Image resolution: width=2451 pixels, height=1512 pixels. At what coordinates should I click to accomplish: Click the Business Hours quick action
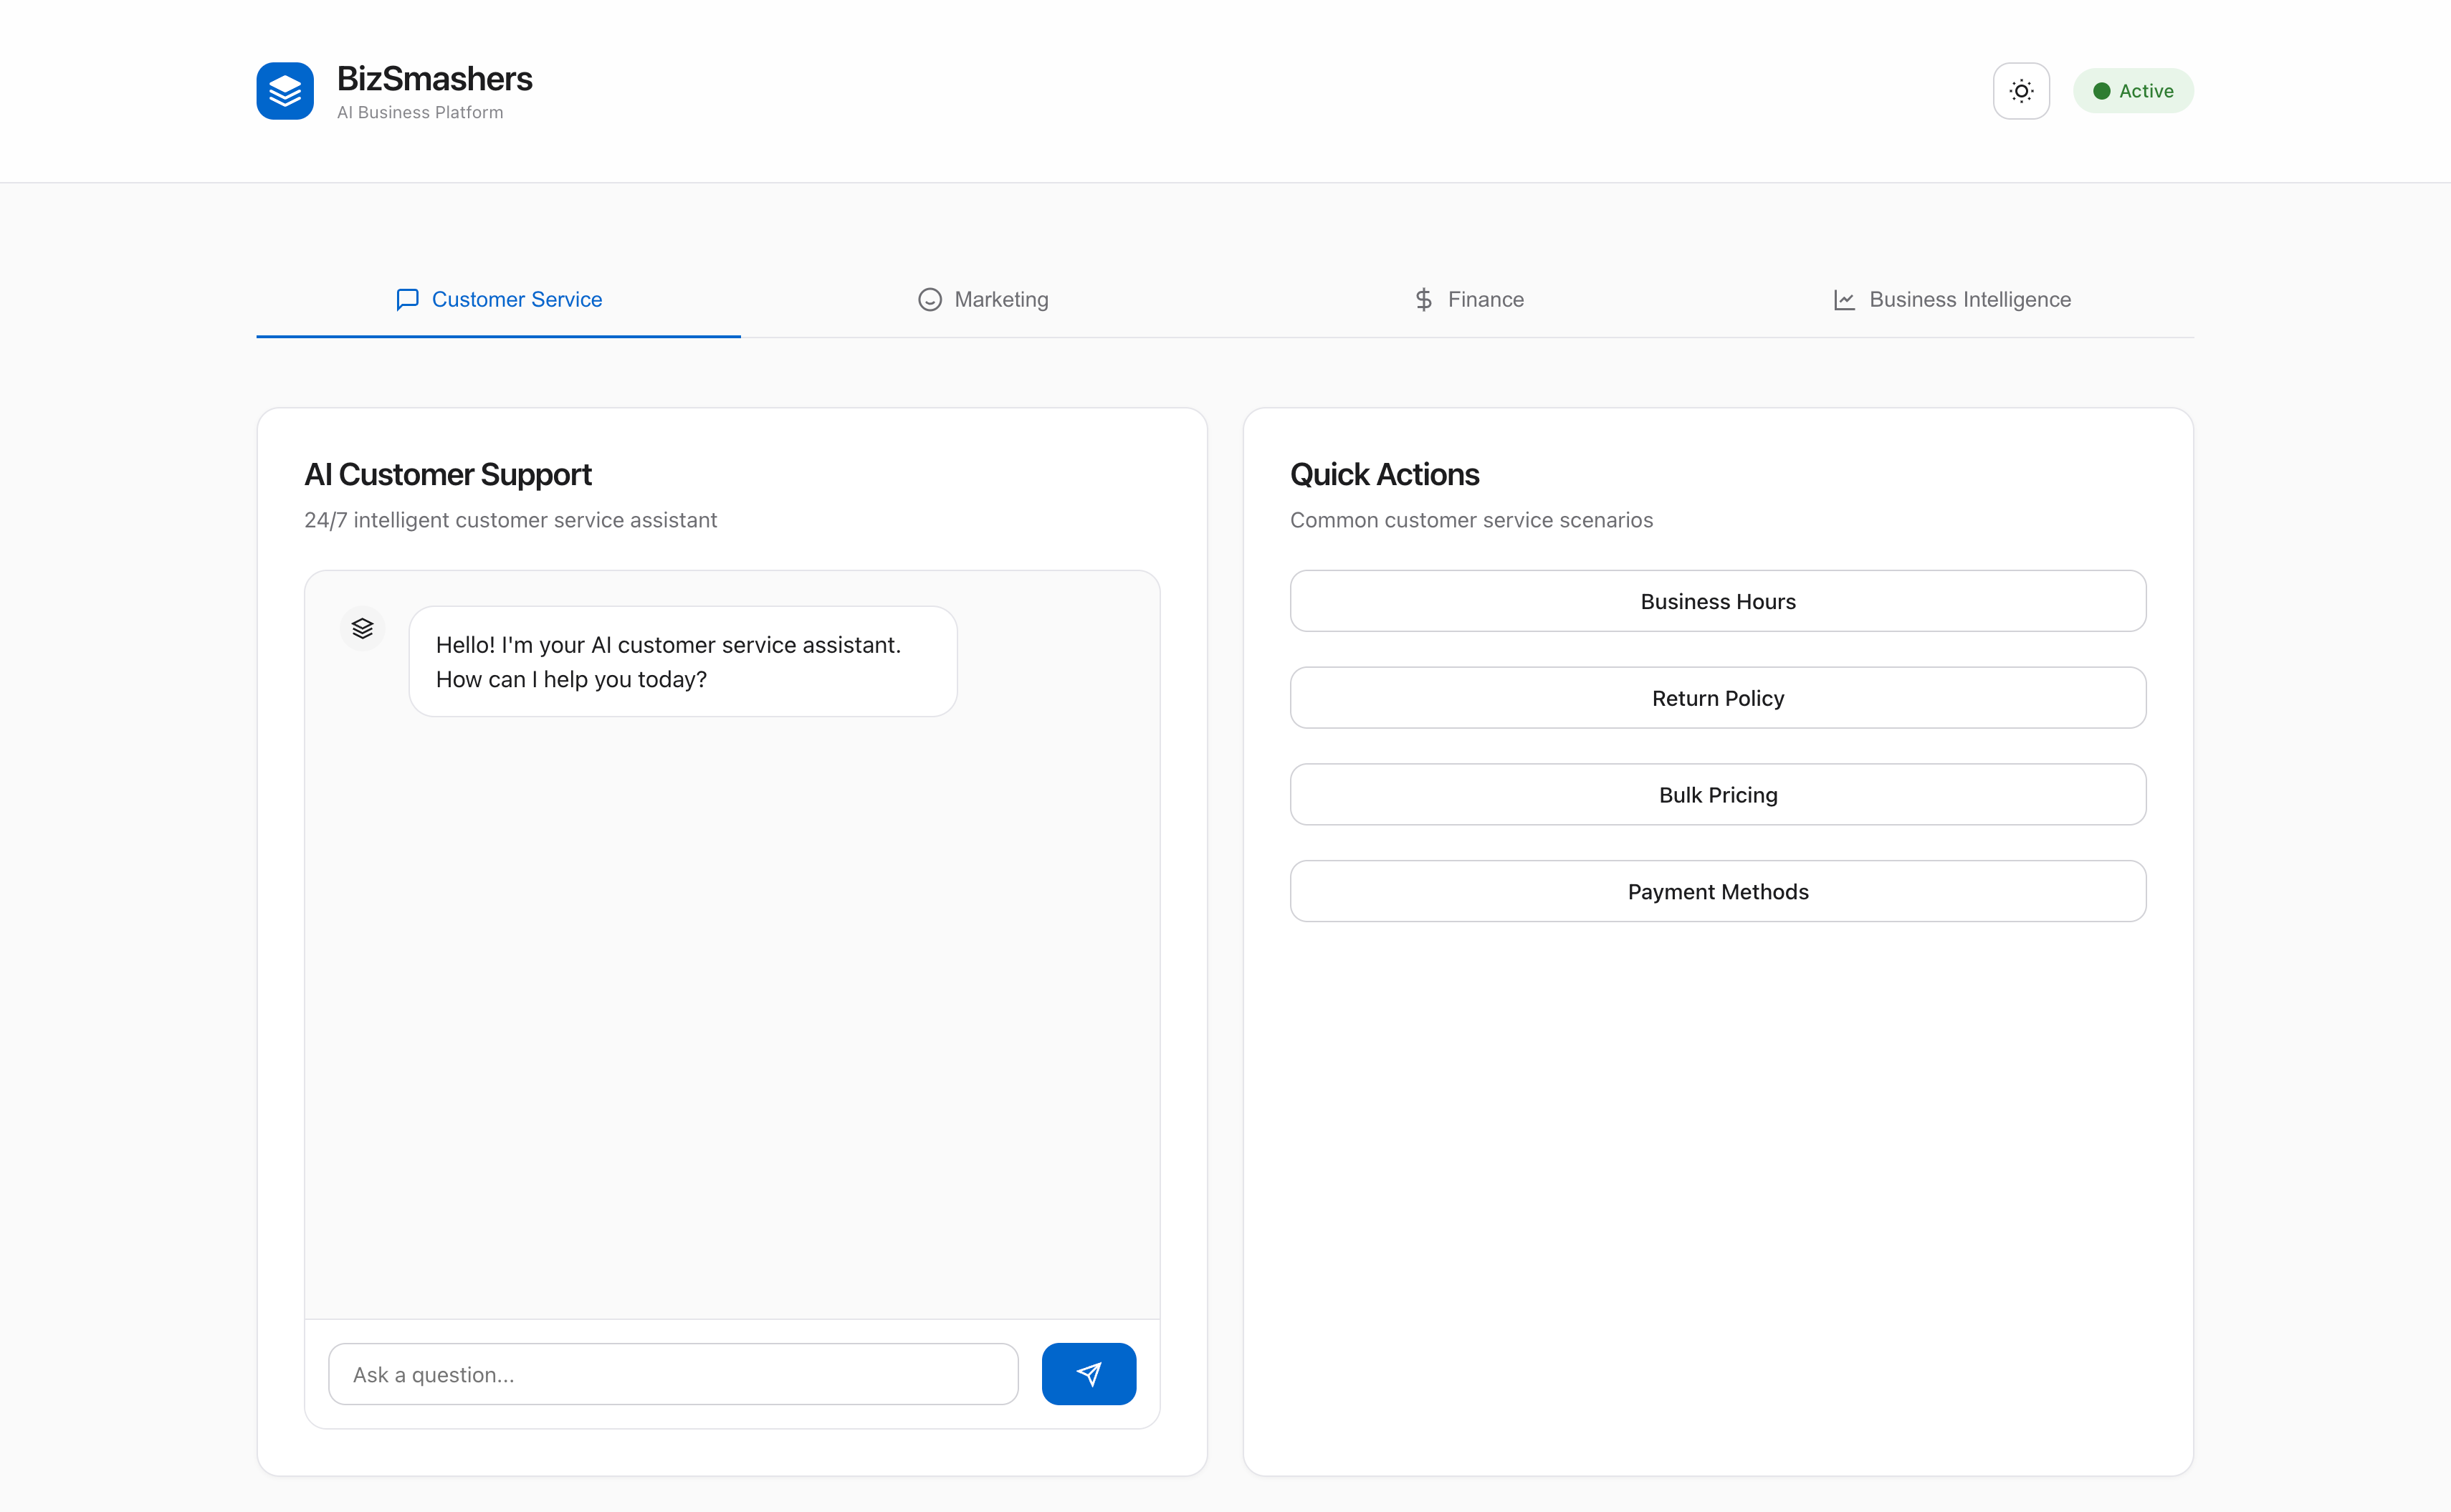(1717, 601)
